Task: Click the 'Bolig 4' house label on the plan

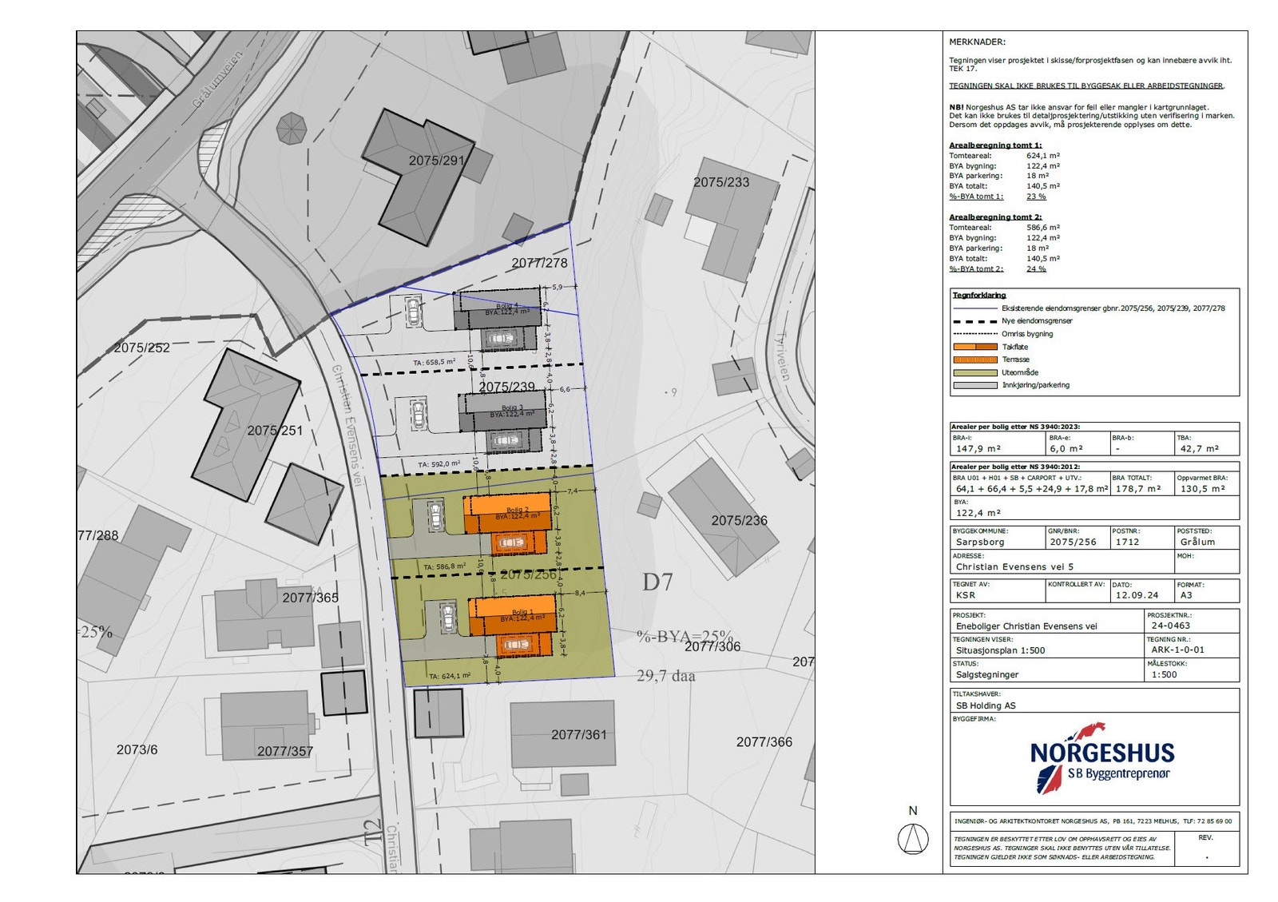Action: (x=507, y=306)
